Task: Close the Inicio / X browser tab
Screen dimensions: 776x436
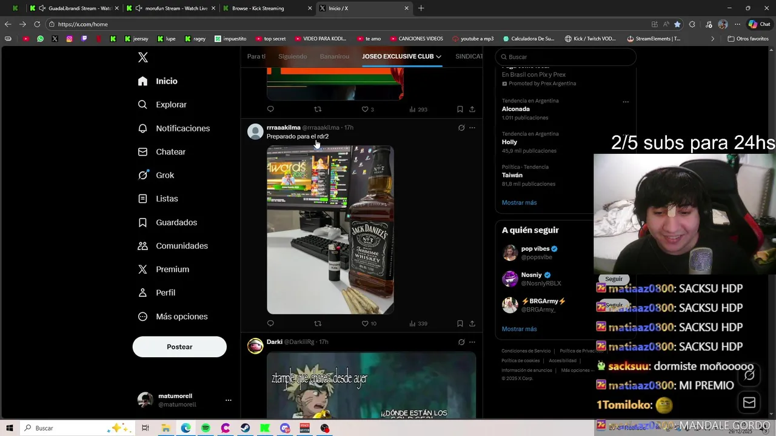Action: pos(406,8)
